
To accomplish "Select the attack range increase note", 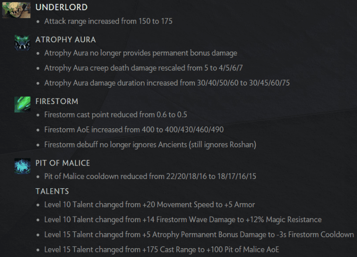I will tap(108, 21).
